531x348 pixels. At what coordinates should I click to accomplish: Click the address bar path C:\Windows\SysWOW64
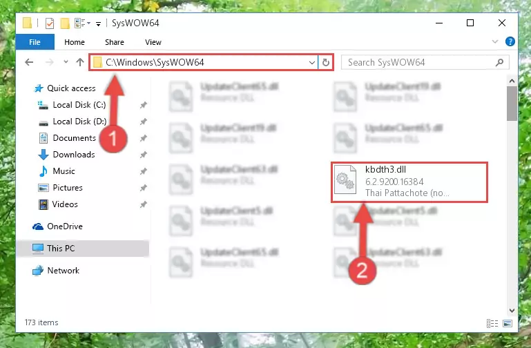[155, 63]
